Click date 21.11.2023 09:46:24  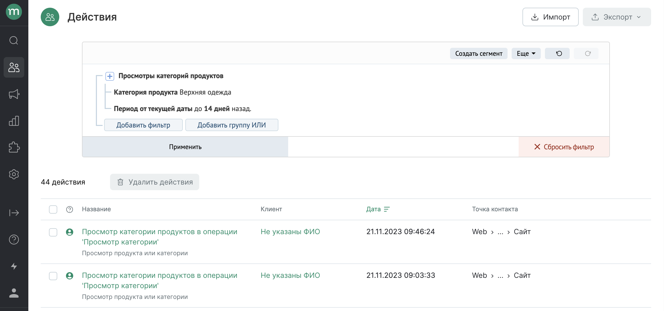(x=401, y=232)
